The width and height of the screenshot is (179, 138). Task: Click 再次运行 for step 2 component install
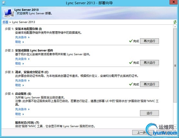[x=149, y=63]
